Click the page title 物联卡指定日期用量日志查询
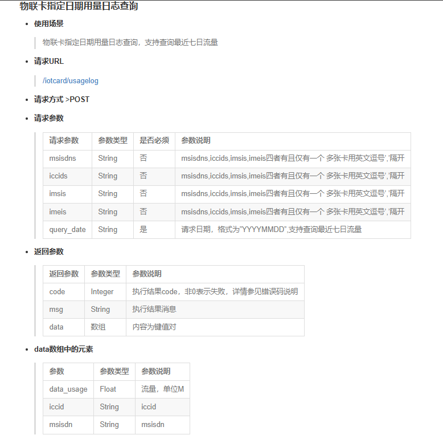Image resolution: width=443 pixels, height=439 pixels. pos(79,7)
